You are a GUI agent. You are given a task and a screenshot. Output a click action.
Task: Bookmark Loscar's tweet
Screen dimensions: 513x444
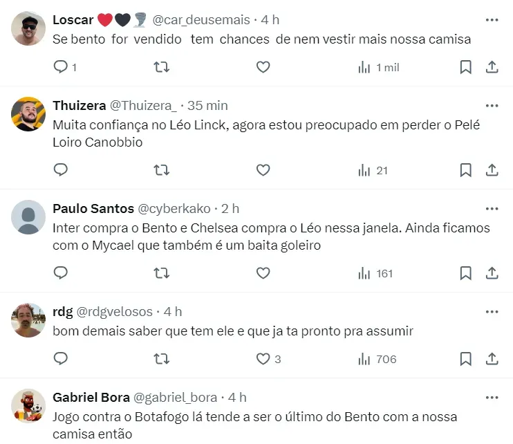click(x=466, y=67)
